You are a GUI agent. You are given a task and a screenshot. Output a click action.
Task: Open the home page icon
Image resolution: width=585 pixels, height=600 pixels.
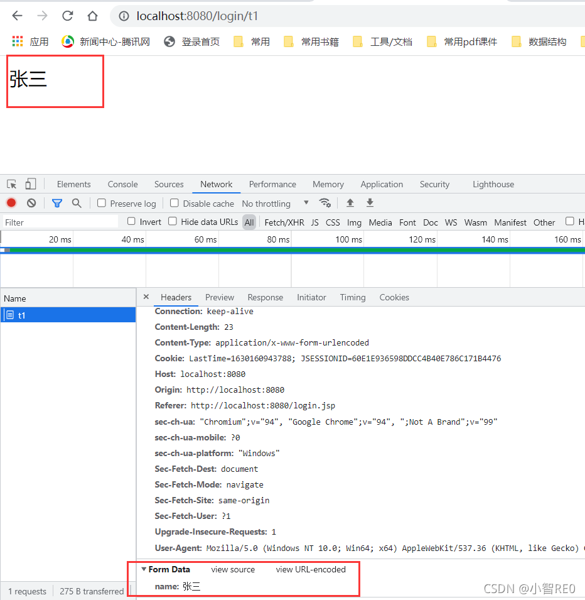(92, 16)
